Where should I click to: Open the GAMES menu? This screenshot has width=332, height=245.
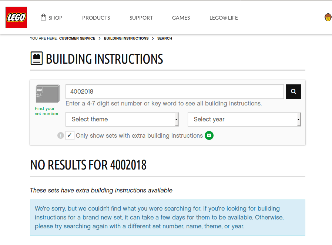181,18
